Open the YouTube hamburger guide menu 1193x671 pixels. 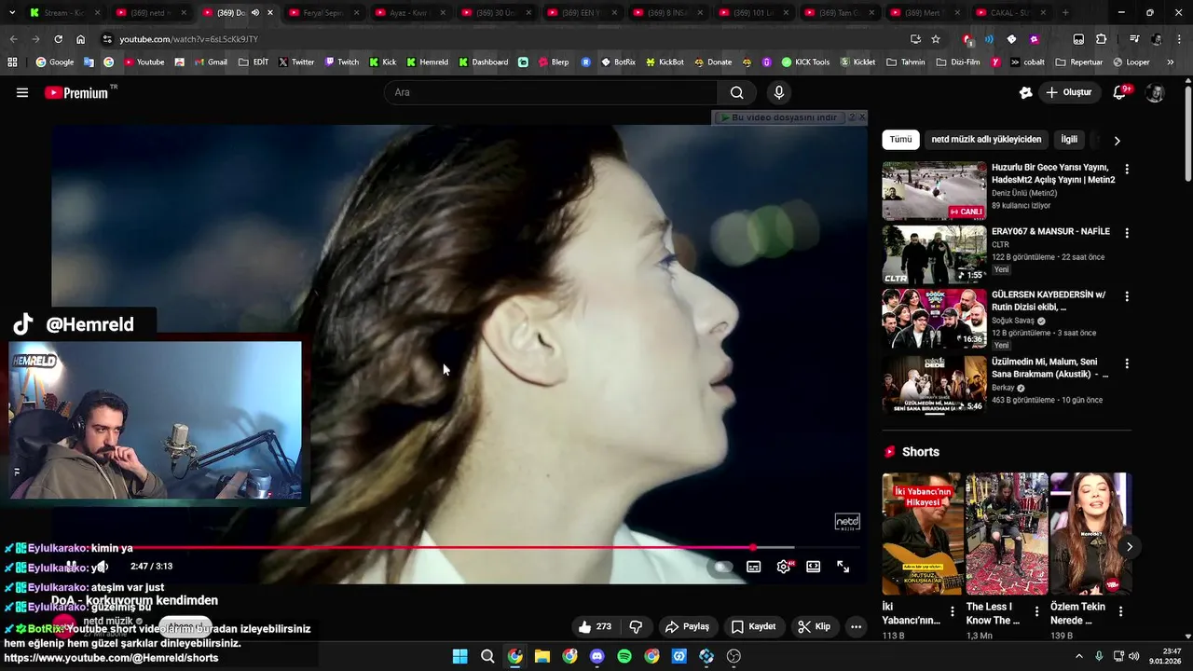[x=22, y=92]
